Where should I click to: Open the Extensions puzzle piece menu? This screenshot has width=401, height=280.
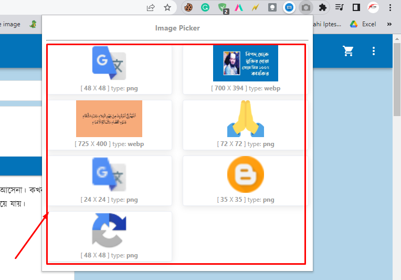click(x=322, y=7)
